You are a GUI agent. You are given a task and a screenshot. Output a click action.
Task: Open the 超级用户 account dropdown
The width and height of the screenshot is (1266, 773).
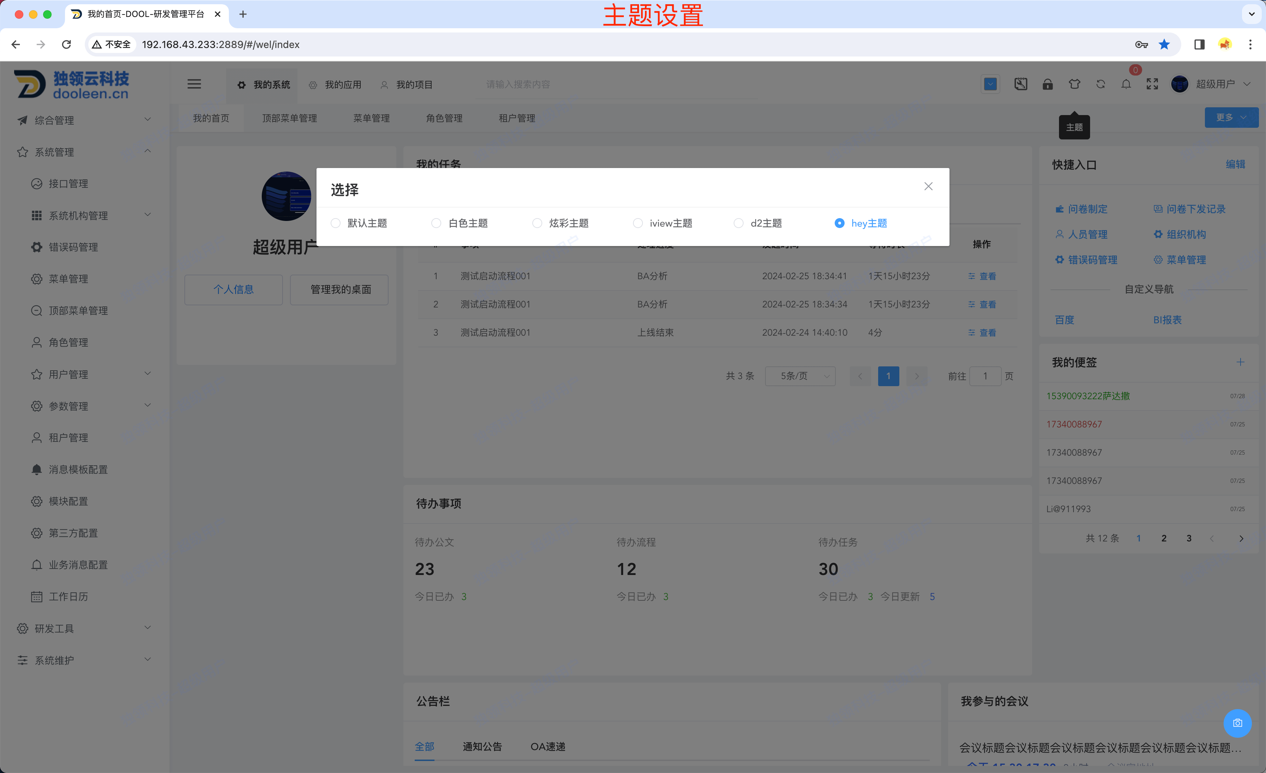tap(1223, 84)
